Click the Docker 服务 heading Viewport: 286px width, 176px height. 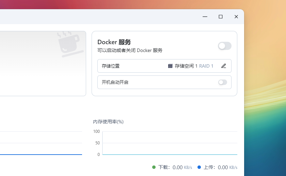pyautogui.click(x=114, y=42)
